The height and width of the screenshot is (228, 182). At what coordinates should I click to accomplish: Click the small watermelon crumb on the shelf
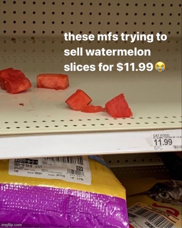click(x=21, y=104)
